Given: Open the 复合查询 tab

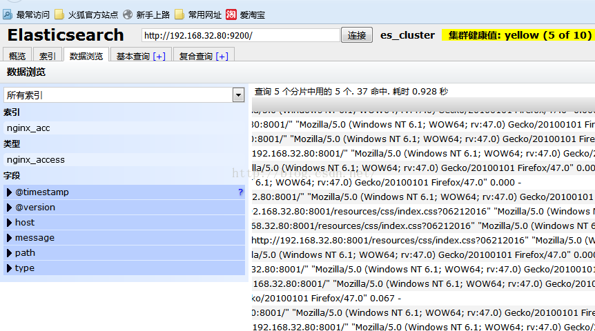Looking at the screenshot, I should point(196,56).
